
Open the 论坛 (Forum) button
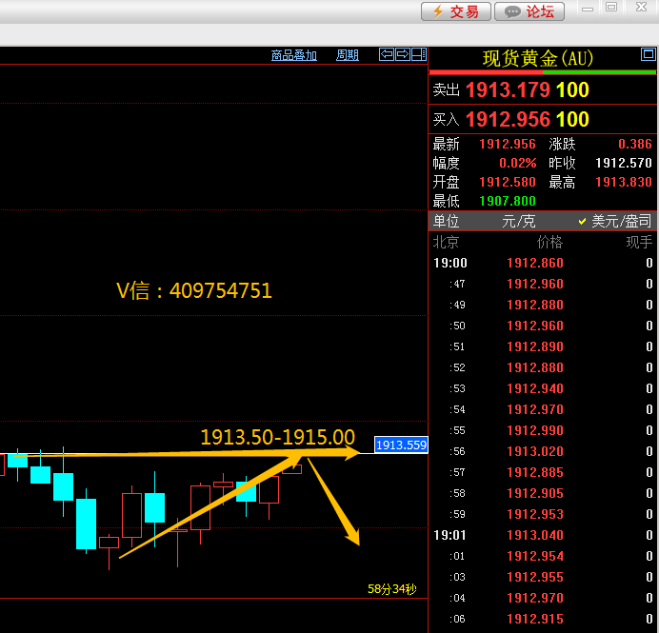coord(529,11)
